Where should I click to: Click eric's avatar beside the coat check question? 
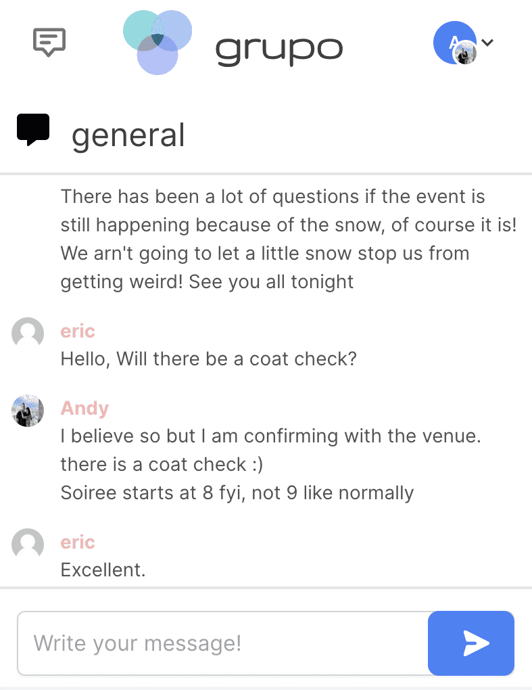tap(28, 333)
